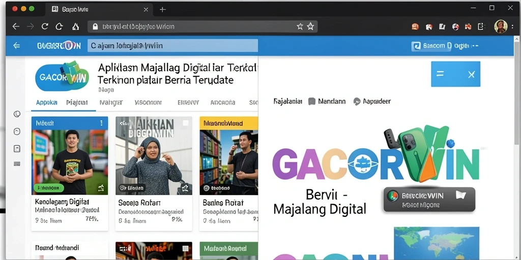The height and width of the screenshot is (260, 521).
Task: Select the Napadeer tab in right panel
Action: (372, 101)
